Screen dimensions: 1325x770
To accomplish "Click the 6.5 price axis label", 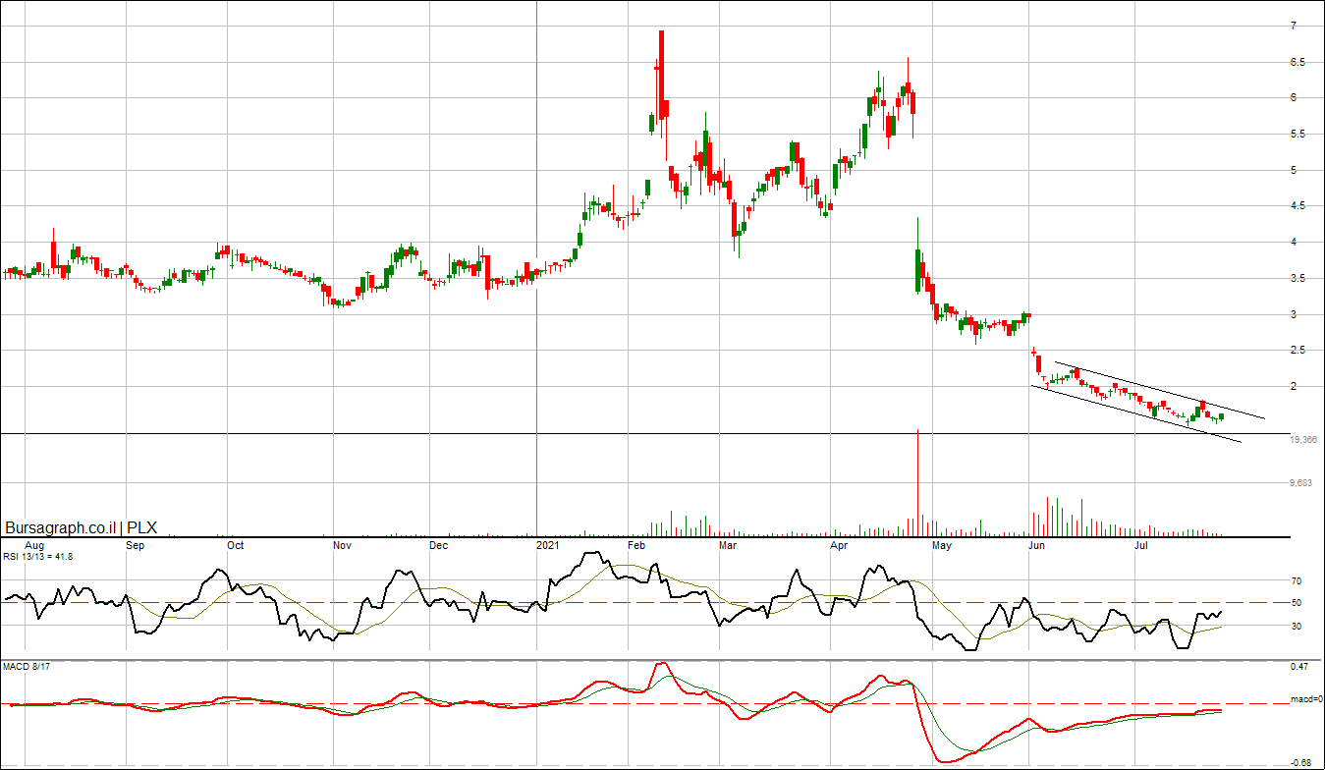I will [1297, 62].
